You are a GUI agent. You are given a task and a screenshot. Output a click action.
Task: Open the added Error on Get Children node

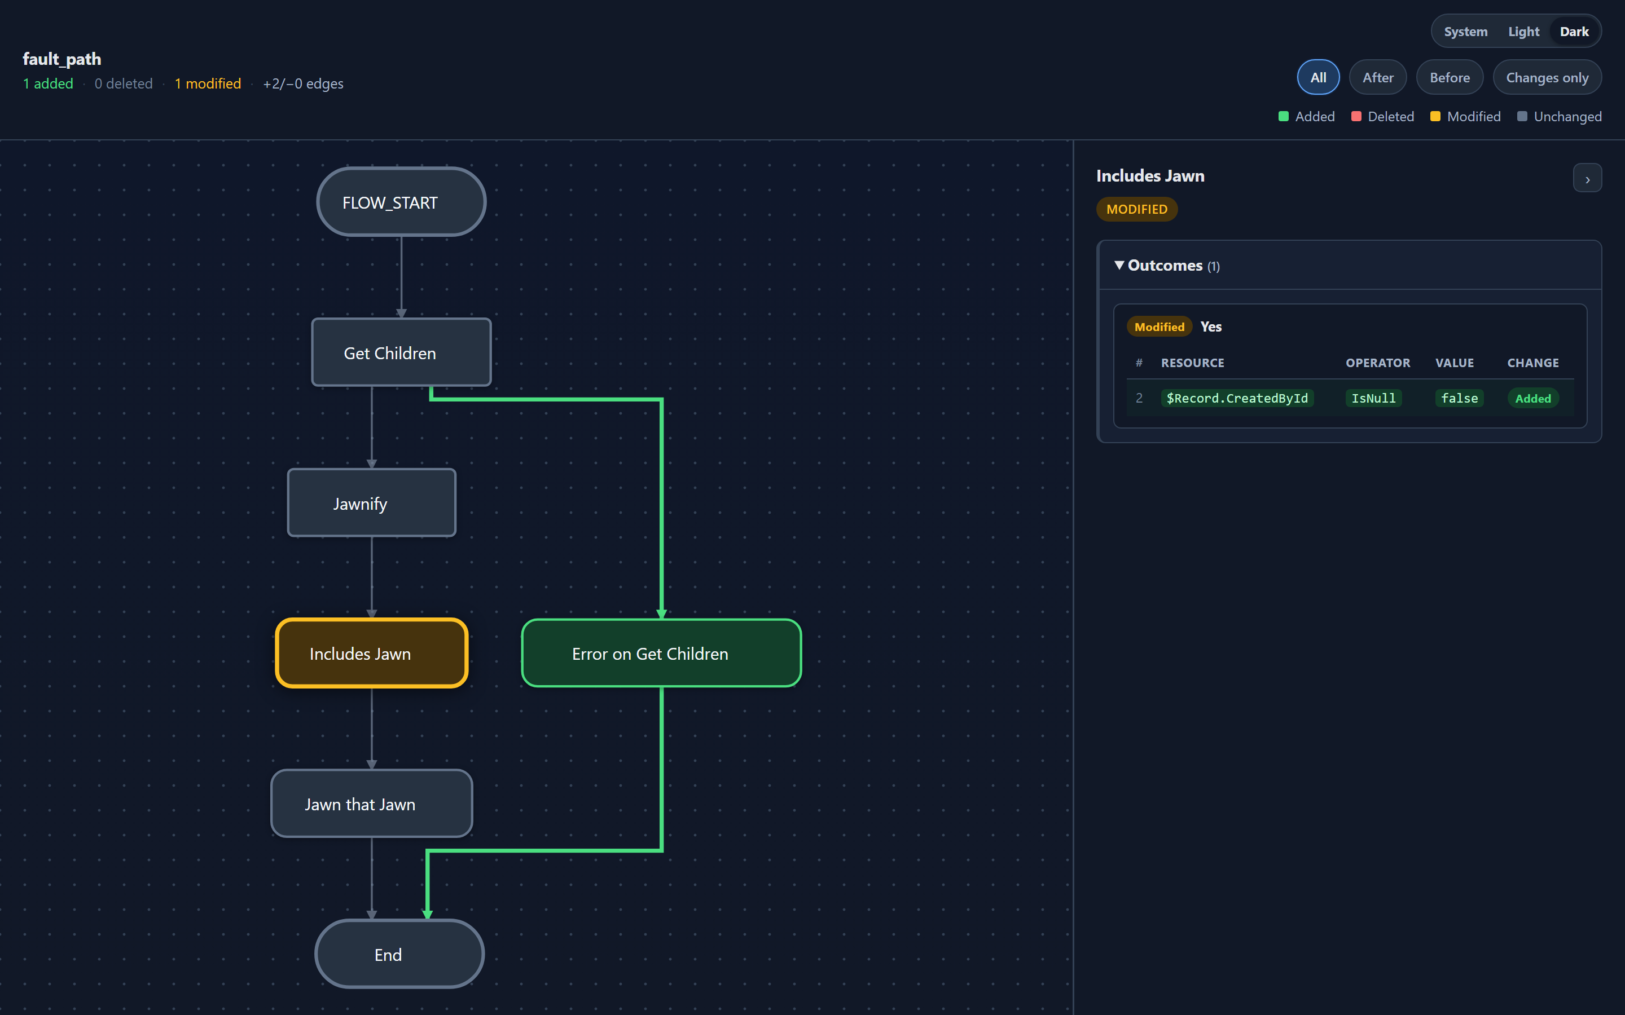661,653
